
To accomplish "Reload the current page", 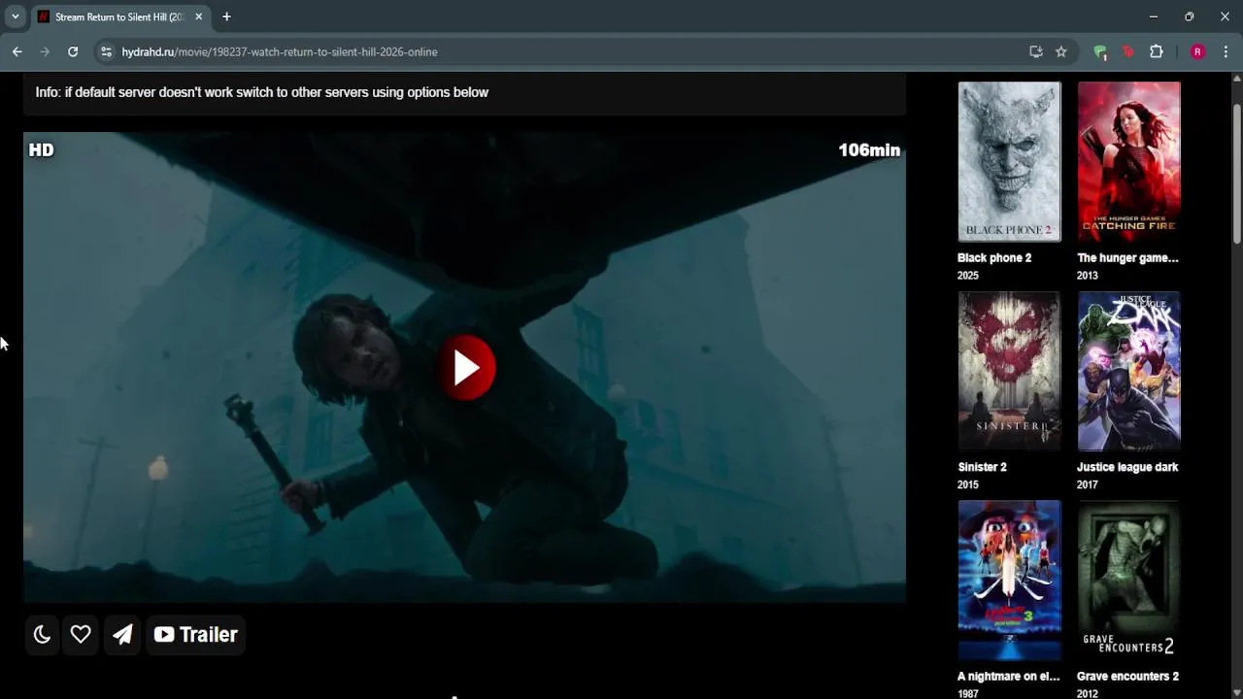I will pos(73,51).
